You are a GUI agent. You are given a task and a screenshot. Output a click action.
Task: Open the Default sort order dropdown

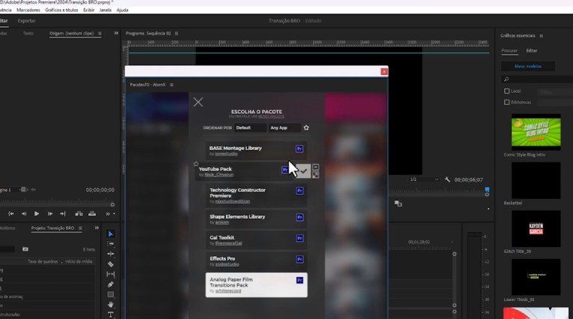[x=249, y=128]
